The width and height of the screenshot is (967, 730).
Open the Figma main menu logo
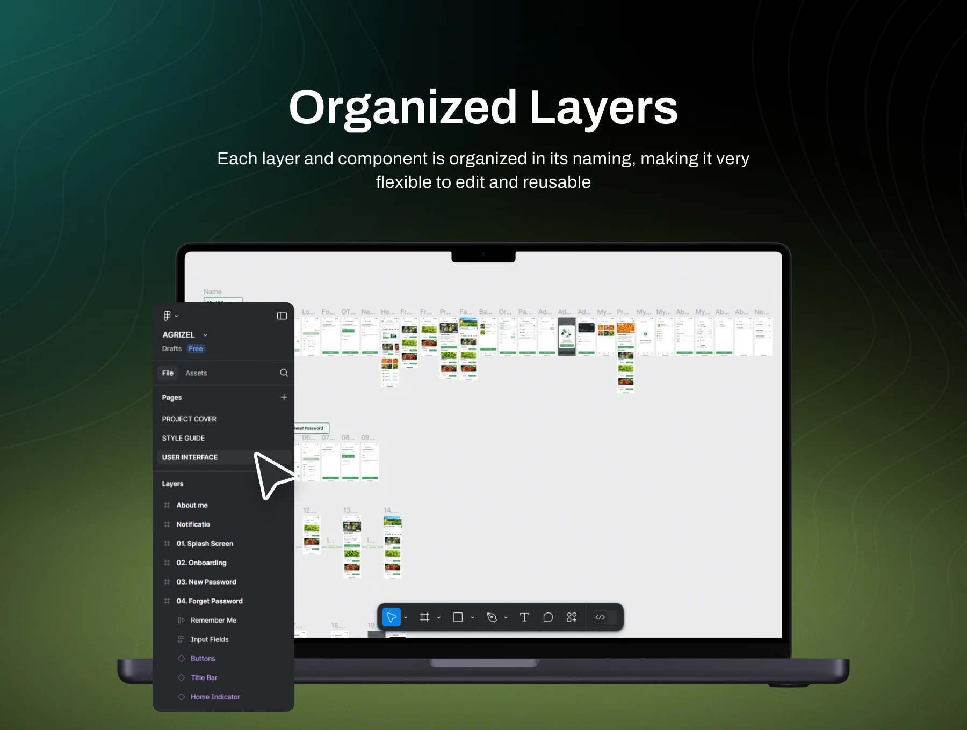[x=167, y=316]
